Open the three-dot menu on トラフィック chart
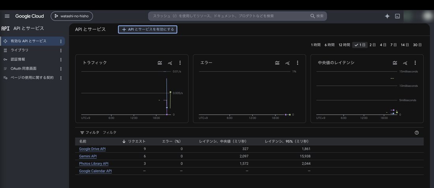Image resolution: width=434 pixels, height=188 pixels. pyautogui.click(x=180, y=63)
